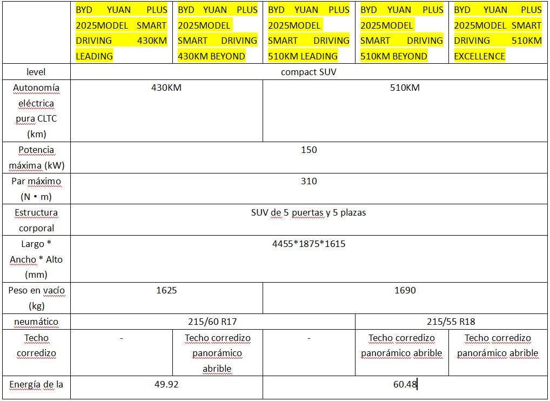Click the 'level' row label
Screen dimensions: 550x401
click(36, 72)
